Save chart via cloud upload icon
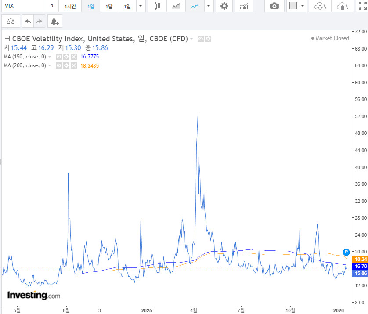368x314 pixels. click(x=342, y=6)
